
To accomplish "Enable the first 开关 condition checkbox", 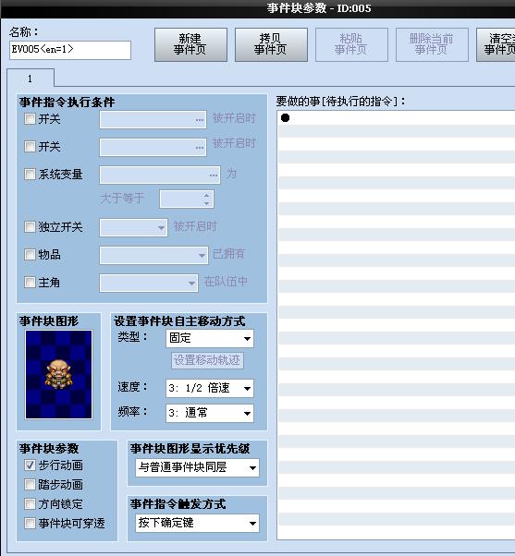I will (x=30, y=118).
